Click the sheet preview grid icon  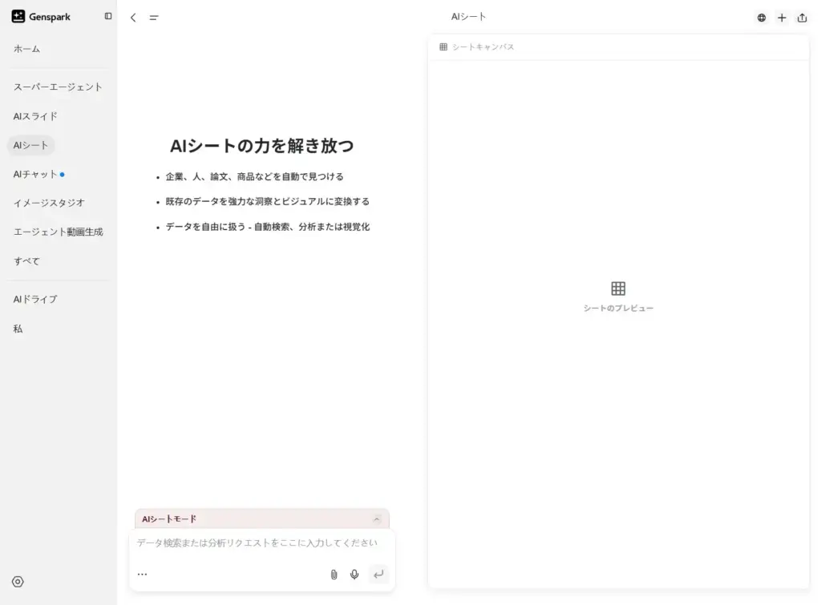pyautogui.click(x=618, y=288)
